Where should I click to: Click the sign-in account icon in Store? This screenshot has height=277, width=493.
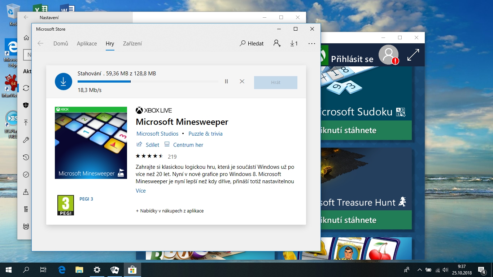(x=277, y=43)
